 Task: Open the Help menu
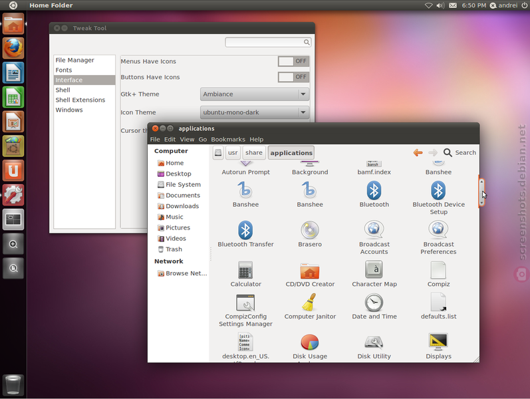click(256, 139)
